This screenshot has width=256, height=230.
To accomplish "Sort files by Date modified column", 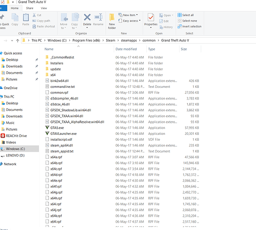I will coord(126,49).
